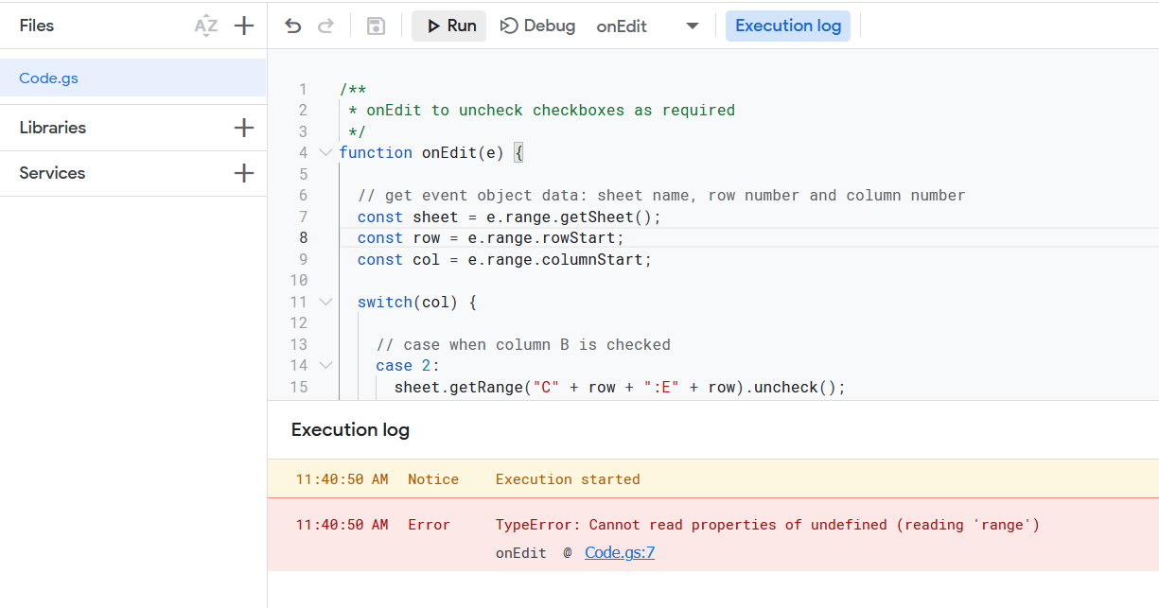This screenshot has width=1159, height=608.
Task: Add a library using plus icon
Action: point(244,128)
